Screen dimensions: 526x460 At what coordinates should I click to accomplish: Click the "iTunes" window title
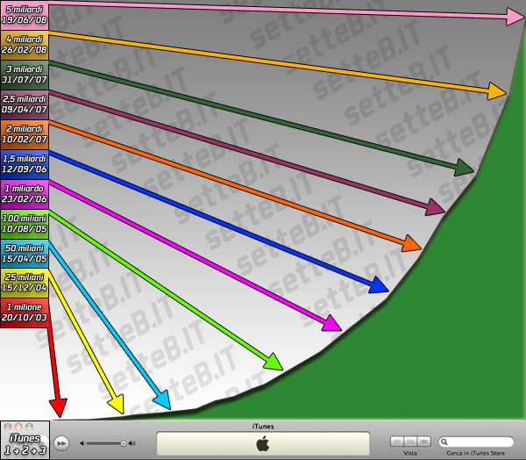[263, 427]
